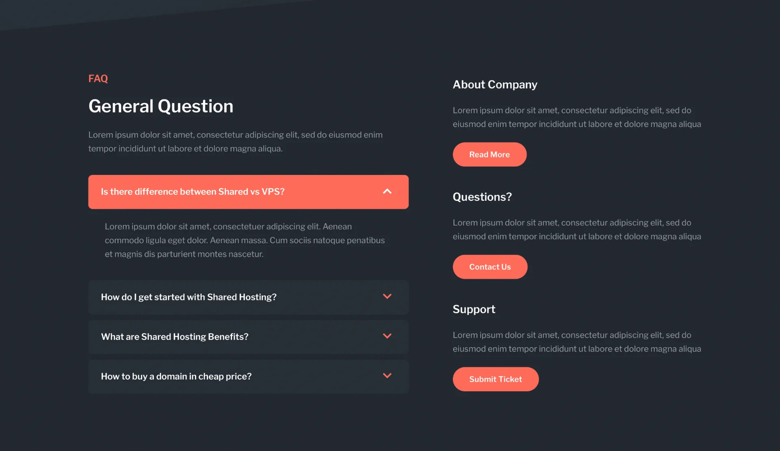Click the chevron beside Shared Hosting Benefits
The image size is (780, 451).
pyautogui.click(x=387, y=336)
